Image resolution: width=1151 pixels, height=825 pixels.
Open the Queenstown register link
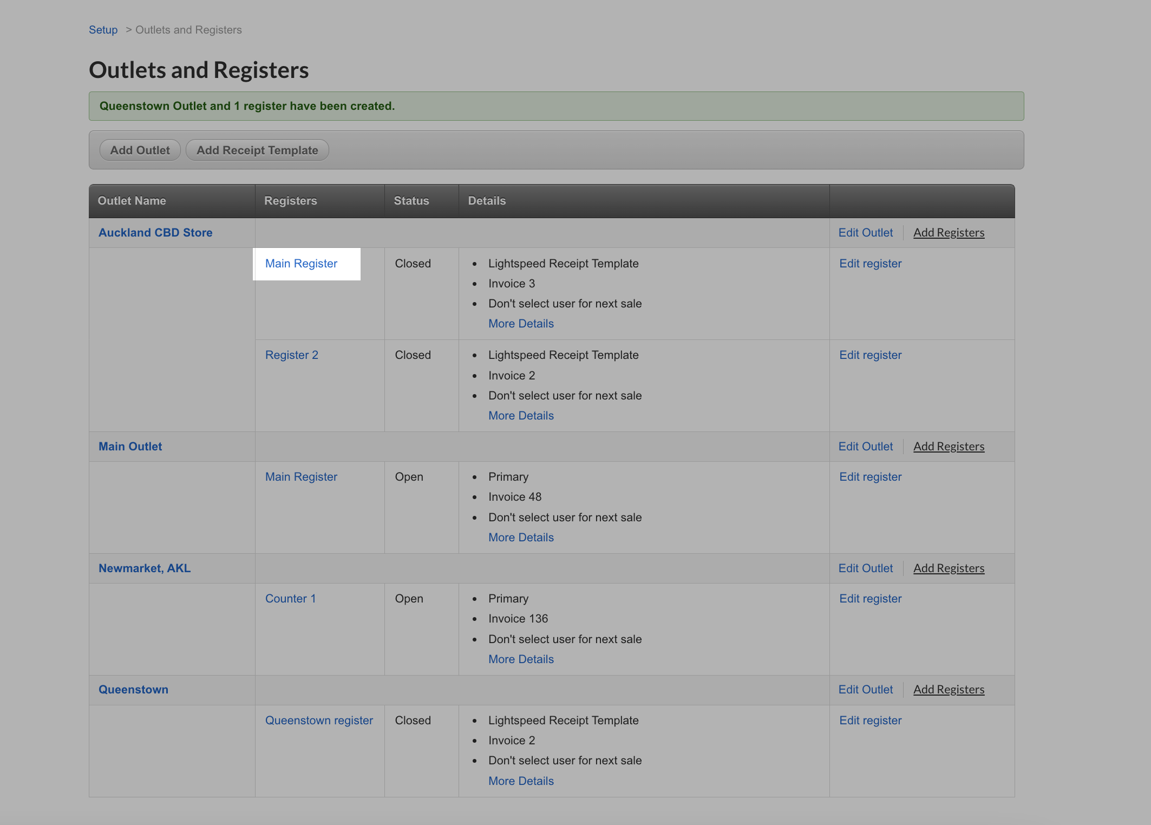pyautogui.click(x=319, y=720)
